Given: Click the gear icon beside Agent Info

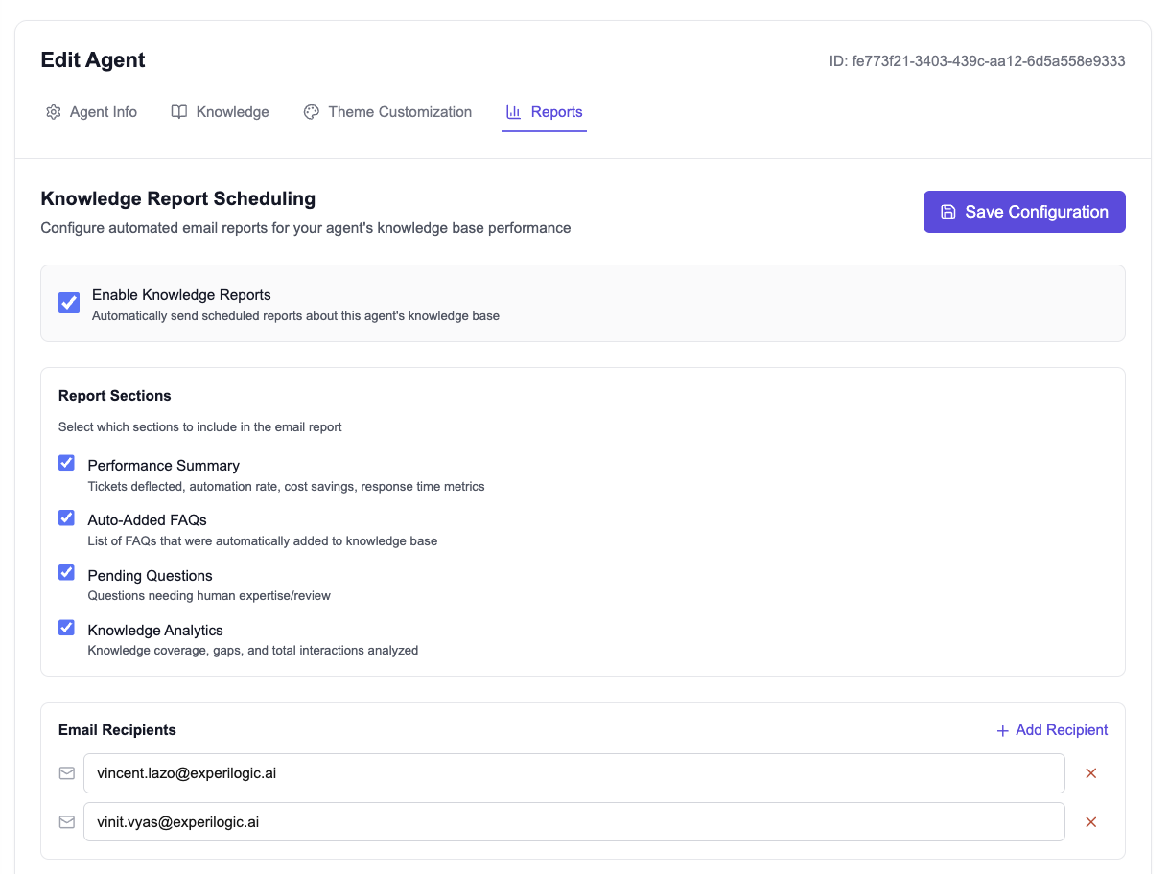Looking at the screenshot, I should pyautogui.click(x=54, y=112).
